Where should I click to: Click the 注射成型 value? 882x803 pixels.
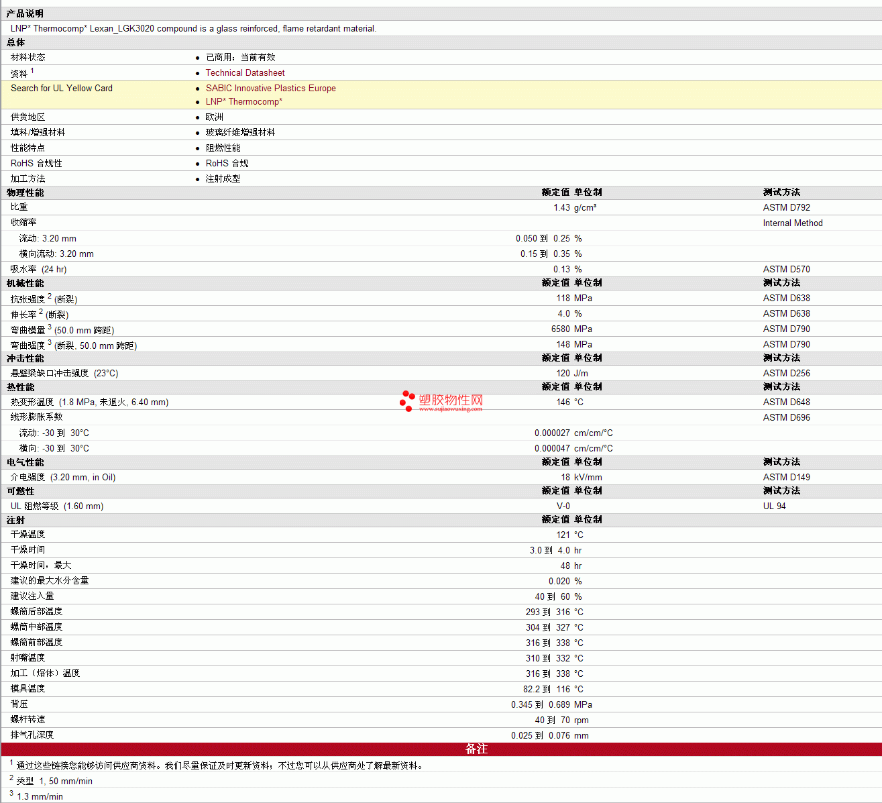(223, 178)
